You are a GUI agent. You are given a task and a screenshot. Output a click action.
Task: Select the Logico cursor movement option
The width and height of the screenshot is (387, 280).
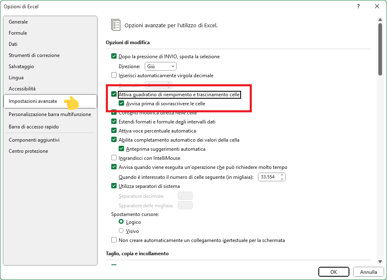(121, 222)
